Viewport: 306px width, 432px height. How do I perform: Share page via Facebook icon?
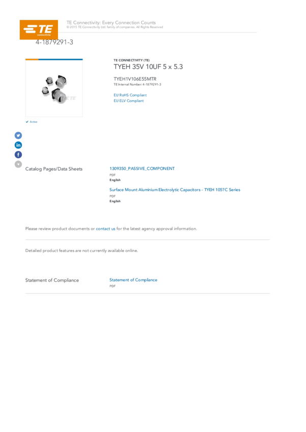click(18, 155)
